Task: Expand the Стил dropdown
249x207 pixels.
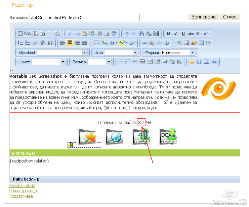Action: tap(135, 52)
